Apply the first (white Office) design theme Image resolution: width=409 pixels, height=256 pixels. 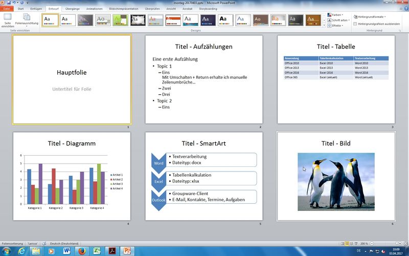(50, 20)
